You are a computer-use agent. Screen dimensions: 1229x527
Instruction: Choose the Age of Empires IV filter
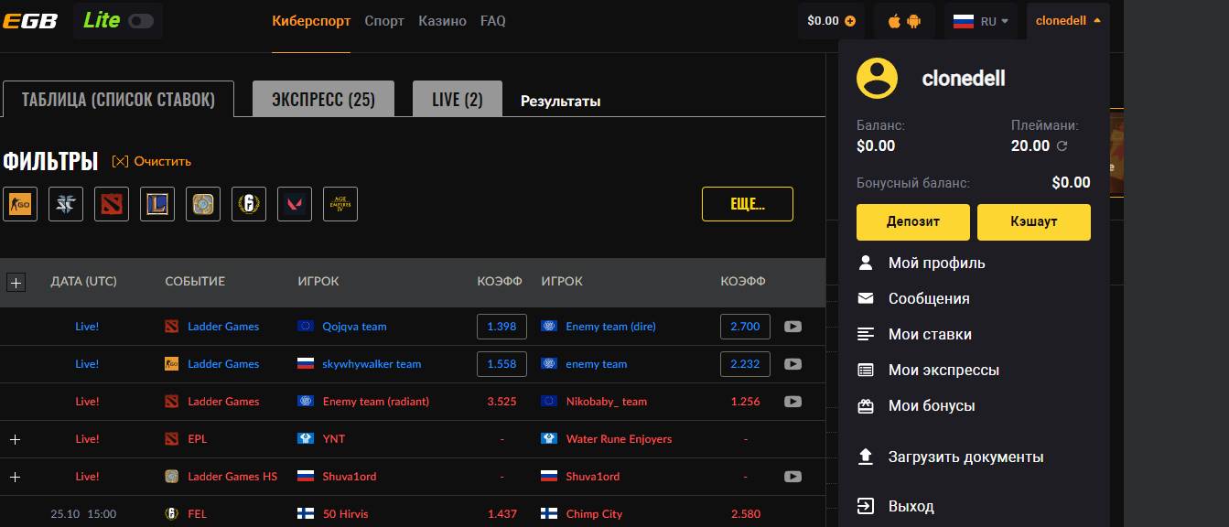pyautogui.click(x=340, y=204)
